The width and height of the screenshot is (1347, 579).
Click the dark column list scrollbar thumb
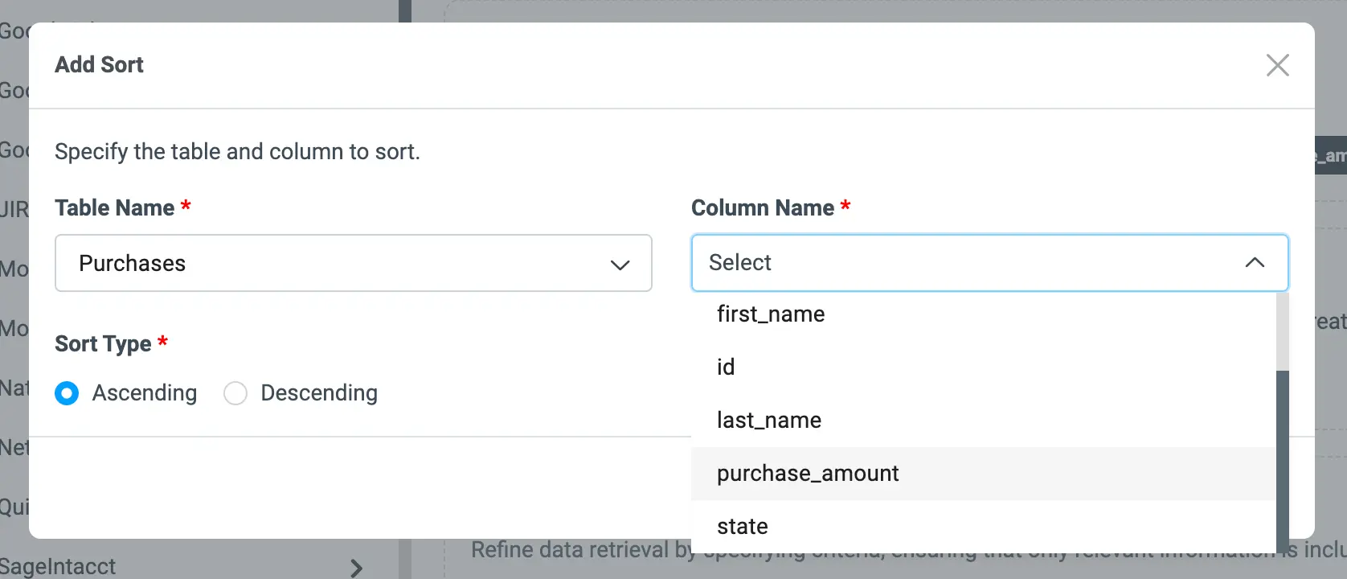coord(1282,458)
